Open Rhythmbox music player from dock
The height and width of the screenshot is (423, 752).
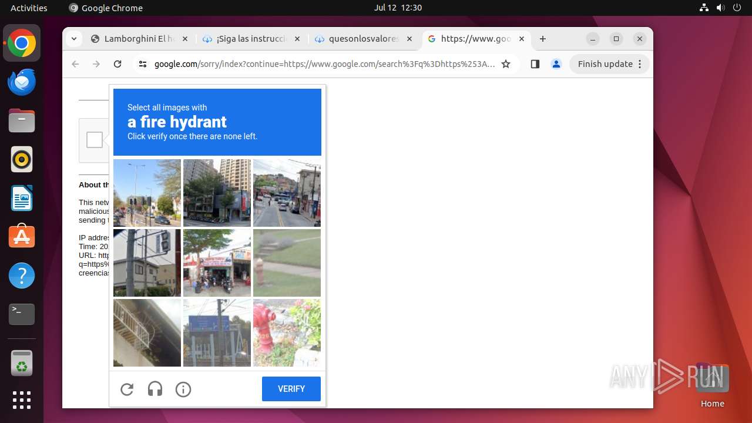coord(22,160)
